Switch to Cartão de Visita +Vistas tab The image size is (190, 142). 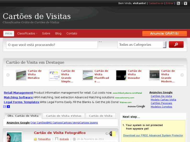pos(64,116)
